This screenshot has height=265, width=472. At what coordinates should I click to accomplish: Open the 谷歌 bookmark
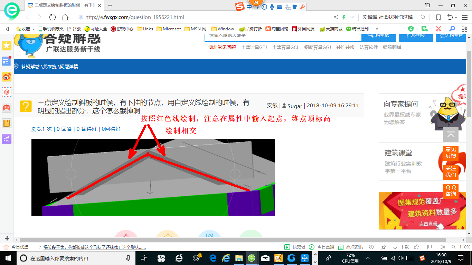74,29
